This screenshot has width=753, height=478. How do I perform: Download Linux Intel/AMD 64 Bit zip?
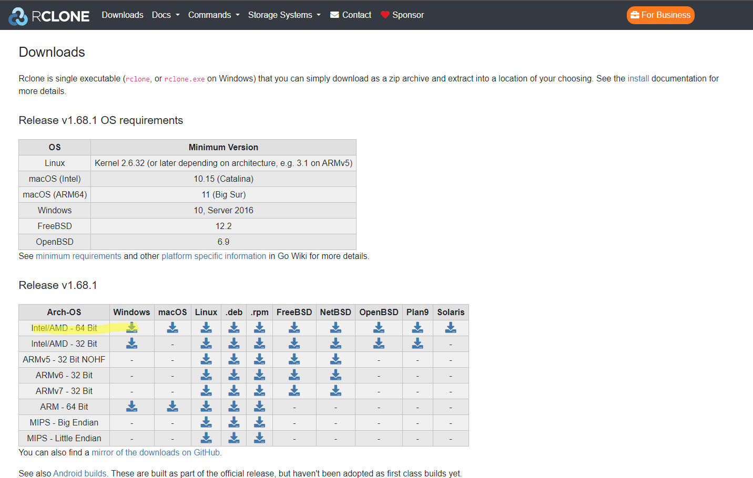click(206, 328)
